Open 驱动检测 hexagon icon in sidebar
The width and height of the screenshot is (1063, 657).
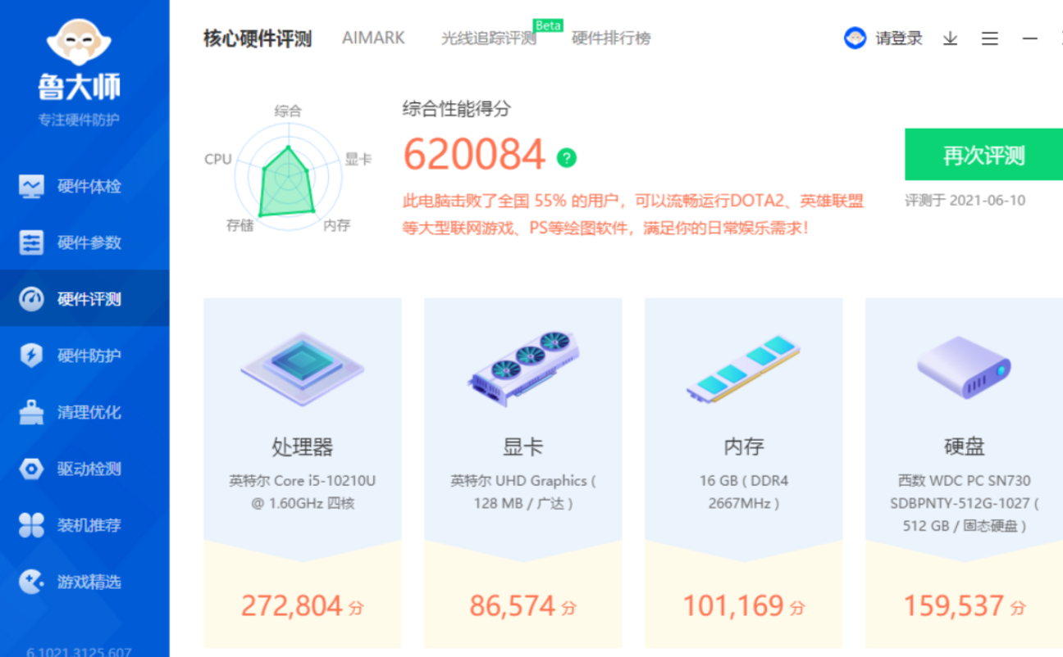(x=31, y=469)
